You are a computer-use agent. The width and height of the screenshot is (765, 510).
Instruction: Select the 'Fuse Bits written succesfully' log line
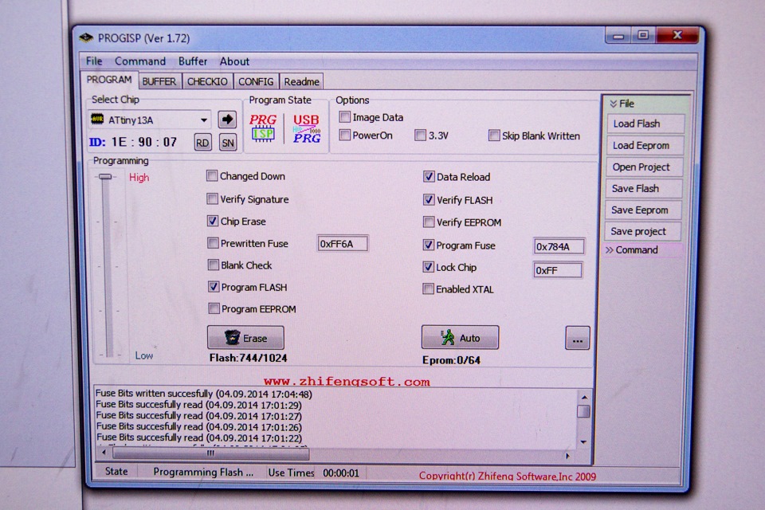pos(203,394)
